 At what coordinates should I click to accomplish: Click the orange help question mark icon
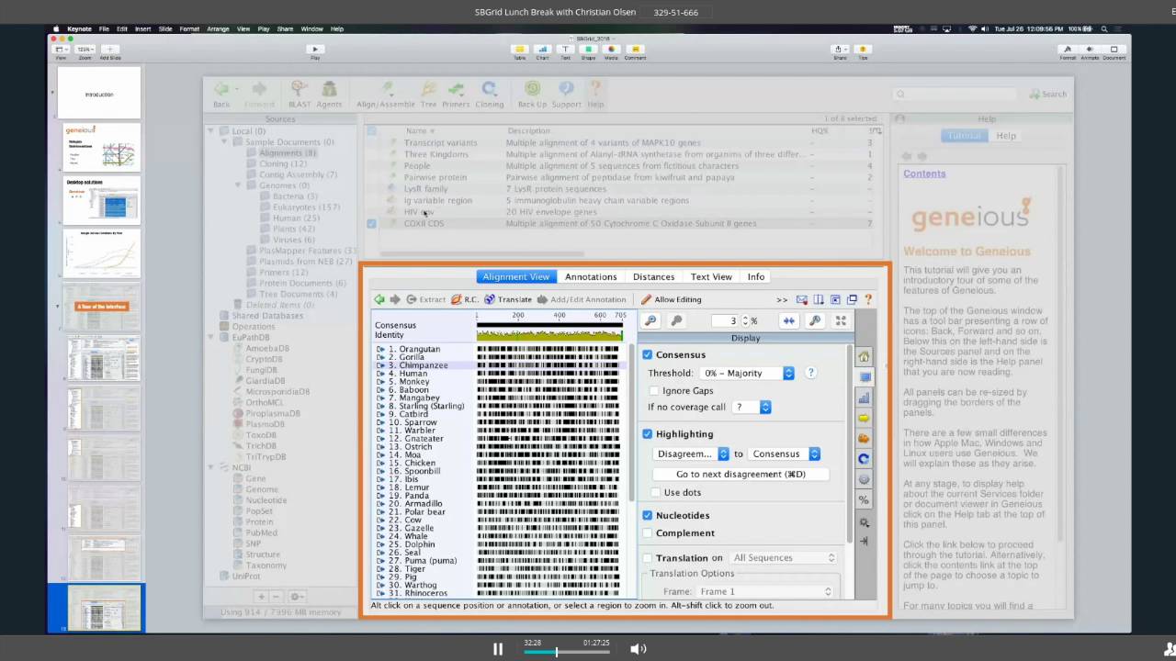pos(868,299)
